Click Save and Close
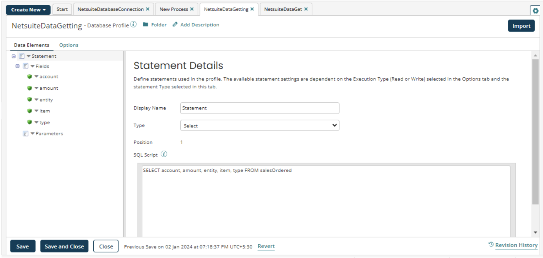This screenshot has height=258, width=543. pyautogui.click(x=64, y=246)
